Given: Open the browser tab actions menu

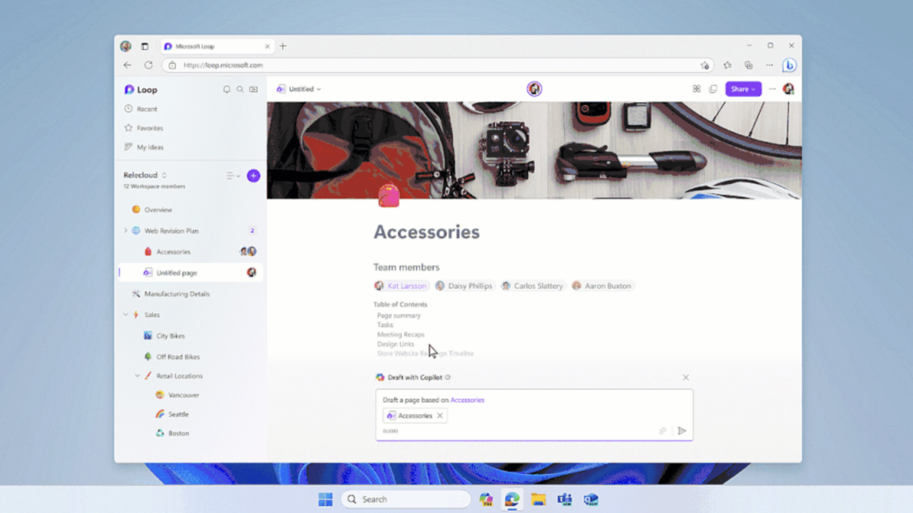Looking at the screenshot, I should point(145,46).
